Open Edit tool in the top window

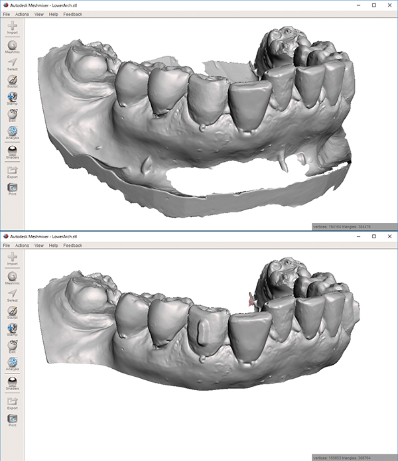pos(13,114)
